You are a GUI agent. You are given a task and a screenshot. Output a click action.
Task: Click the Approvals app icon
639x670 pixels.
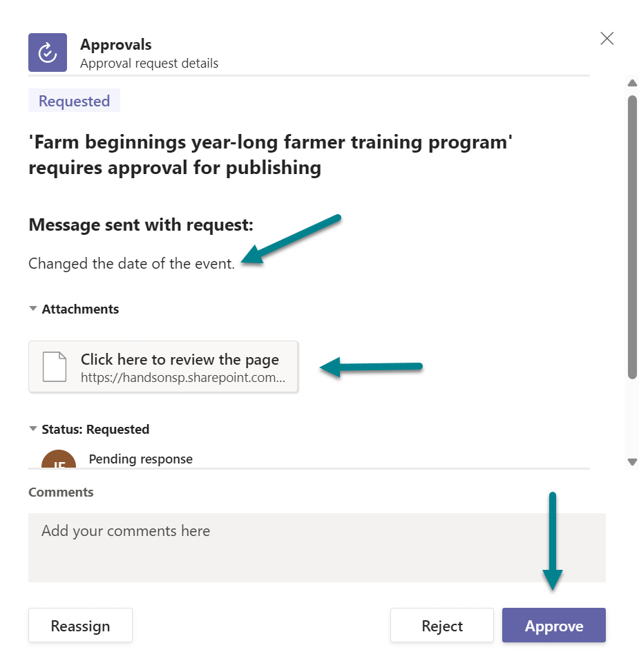[x=47, y=52]
